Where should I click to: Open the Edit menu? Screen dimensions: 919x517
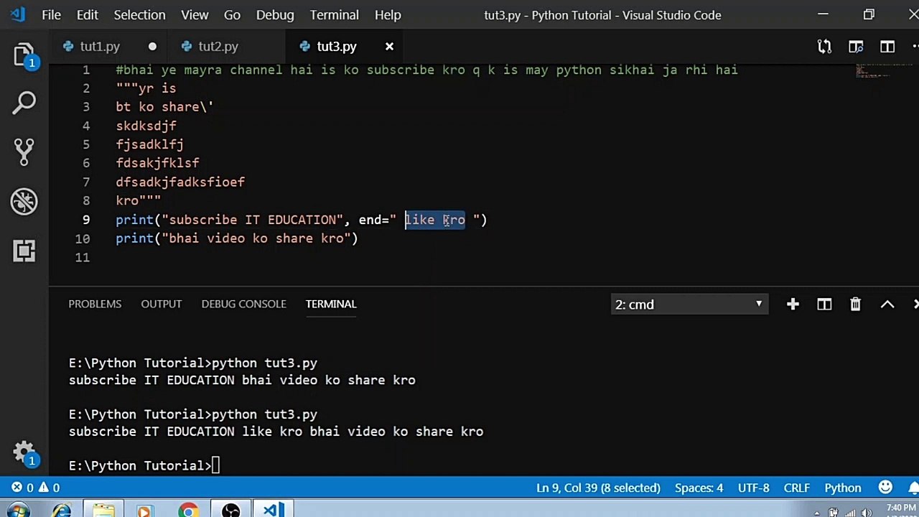(87, 14)
